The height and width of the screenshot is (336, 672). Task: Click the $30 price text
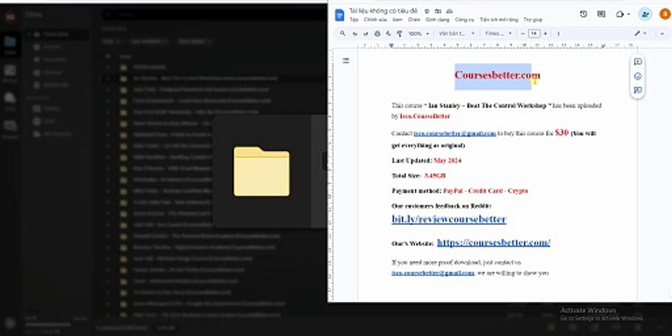click(x=562, y=133)
